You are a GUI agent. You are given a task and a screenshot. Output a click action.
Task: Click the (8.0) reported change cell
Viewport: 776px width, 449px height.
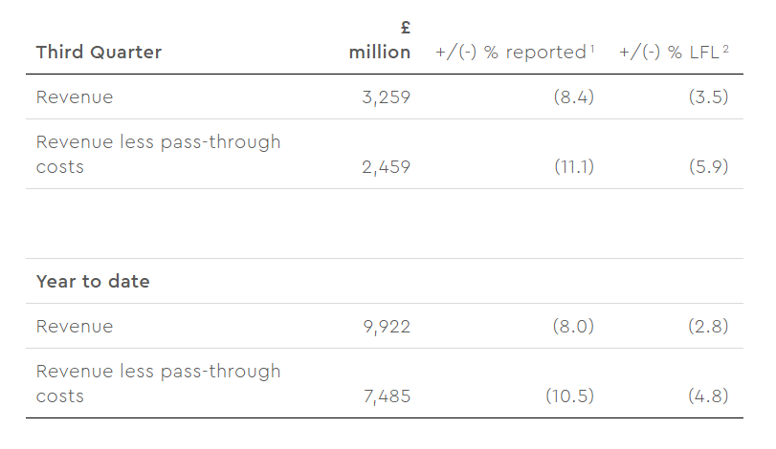point(573,327)
